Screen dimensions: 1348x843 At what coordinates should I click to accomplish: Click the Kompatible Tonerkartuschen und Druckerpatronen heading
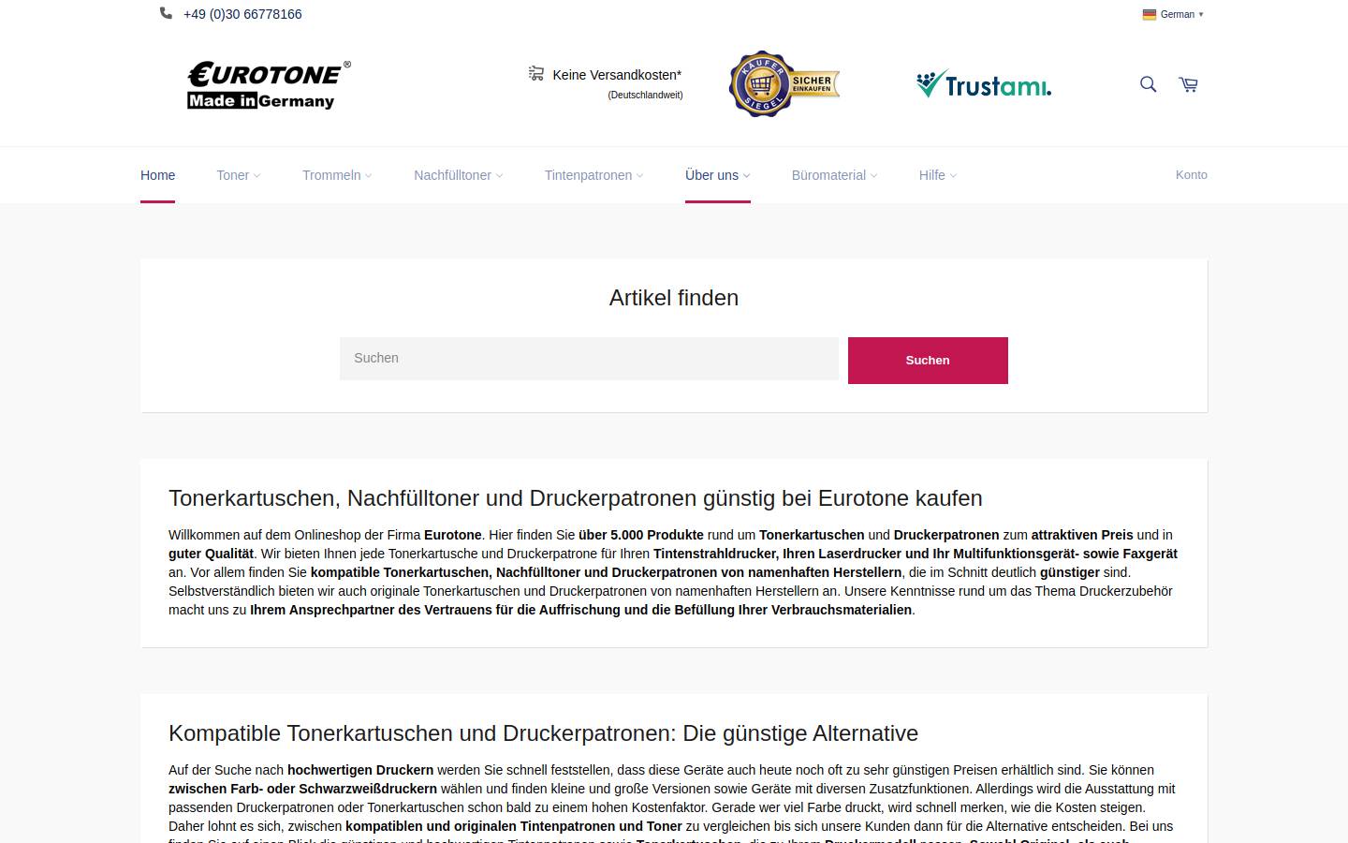click(x=543, y=733)
